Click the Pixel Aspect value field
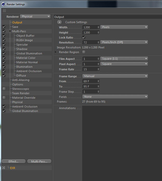Image resolution: width=162 pixels, height=181 pixels. pyautogui.click(x=90, y=64)
